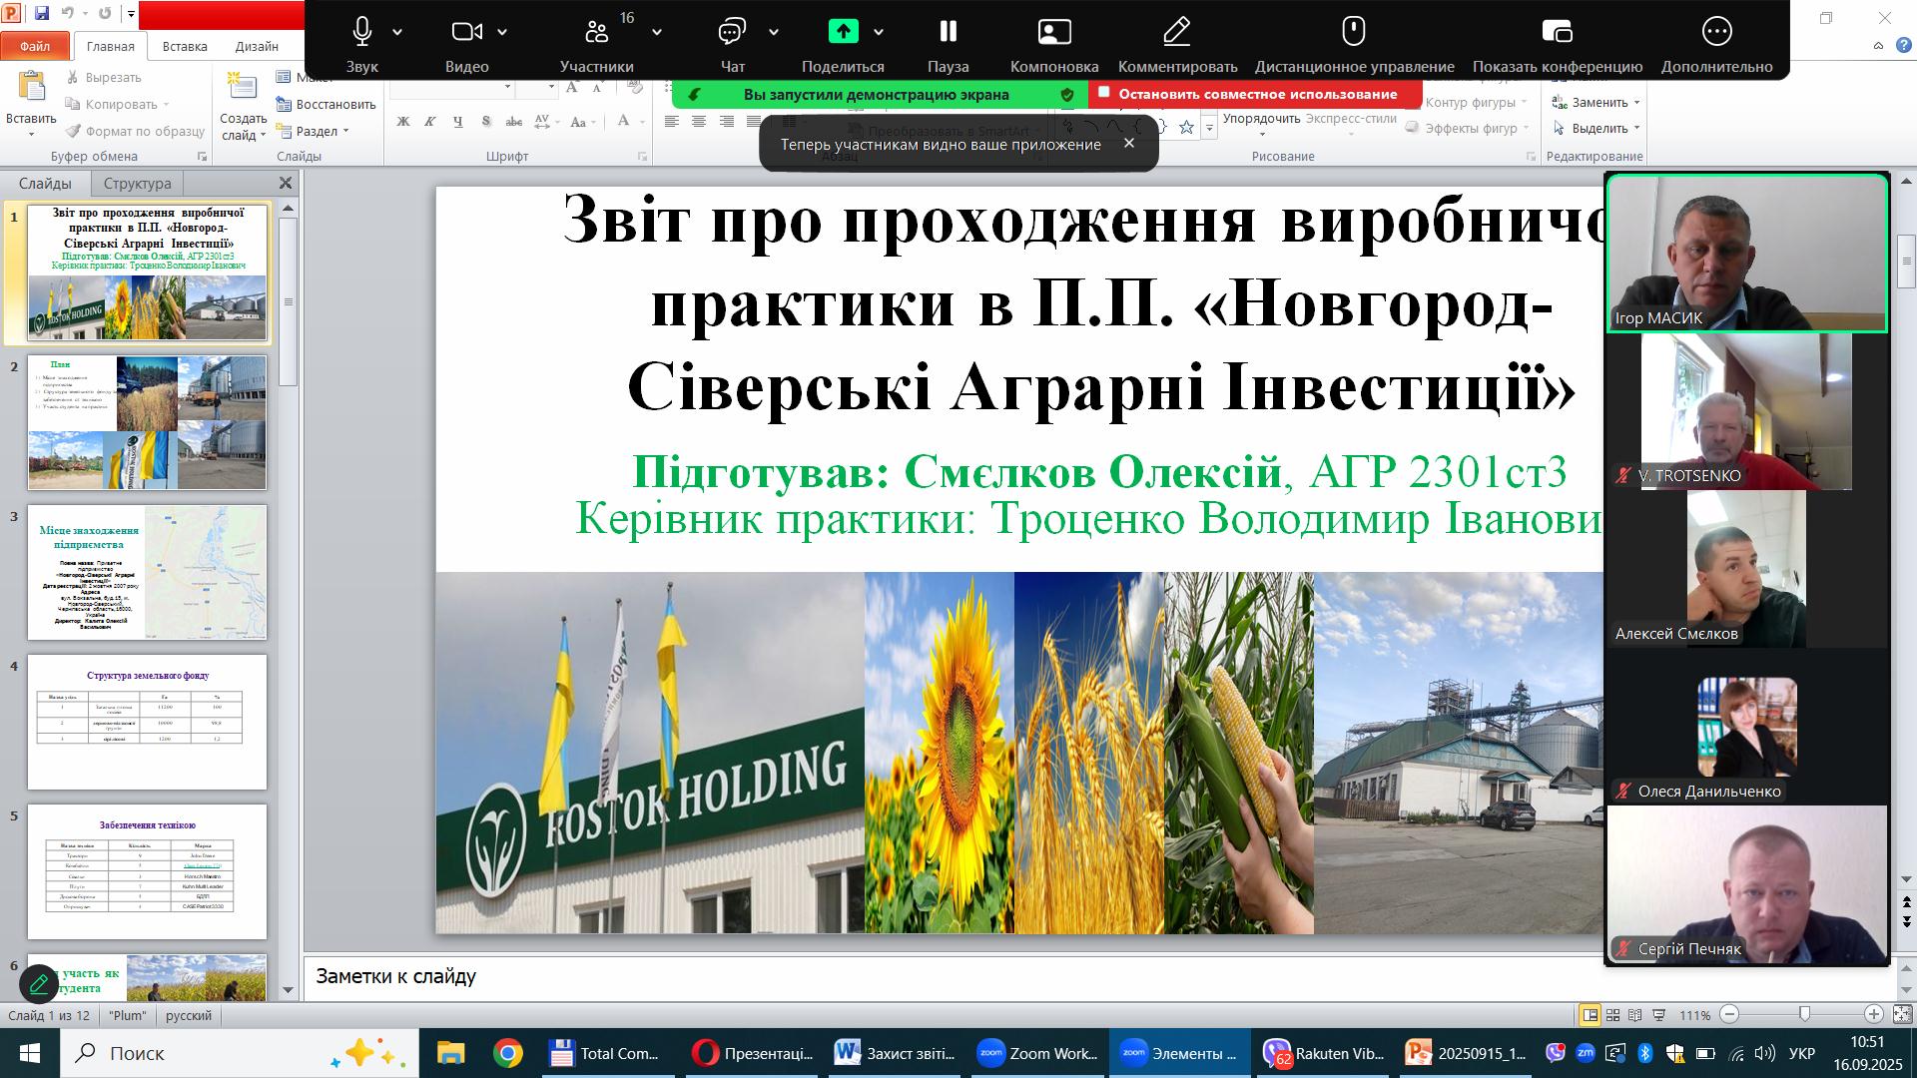Image resolution: width=1917 pixels, height=1078 pixels.
Task: Select the Структура outline pane tab
Action: tap(138, 184)
